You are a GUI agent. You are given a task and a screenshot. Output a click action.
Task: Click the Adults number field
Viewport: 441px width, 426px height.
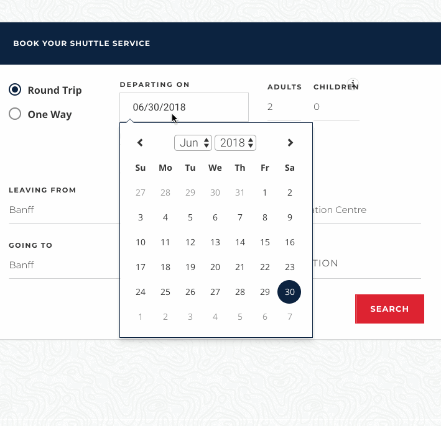click(284, 107)
